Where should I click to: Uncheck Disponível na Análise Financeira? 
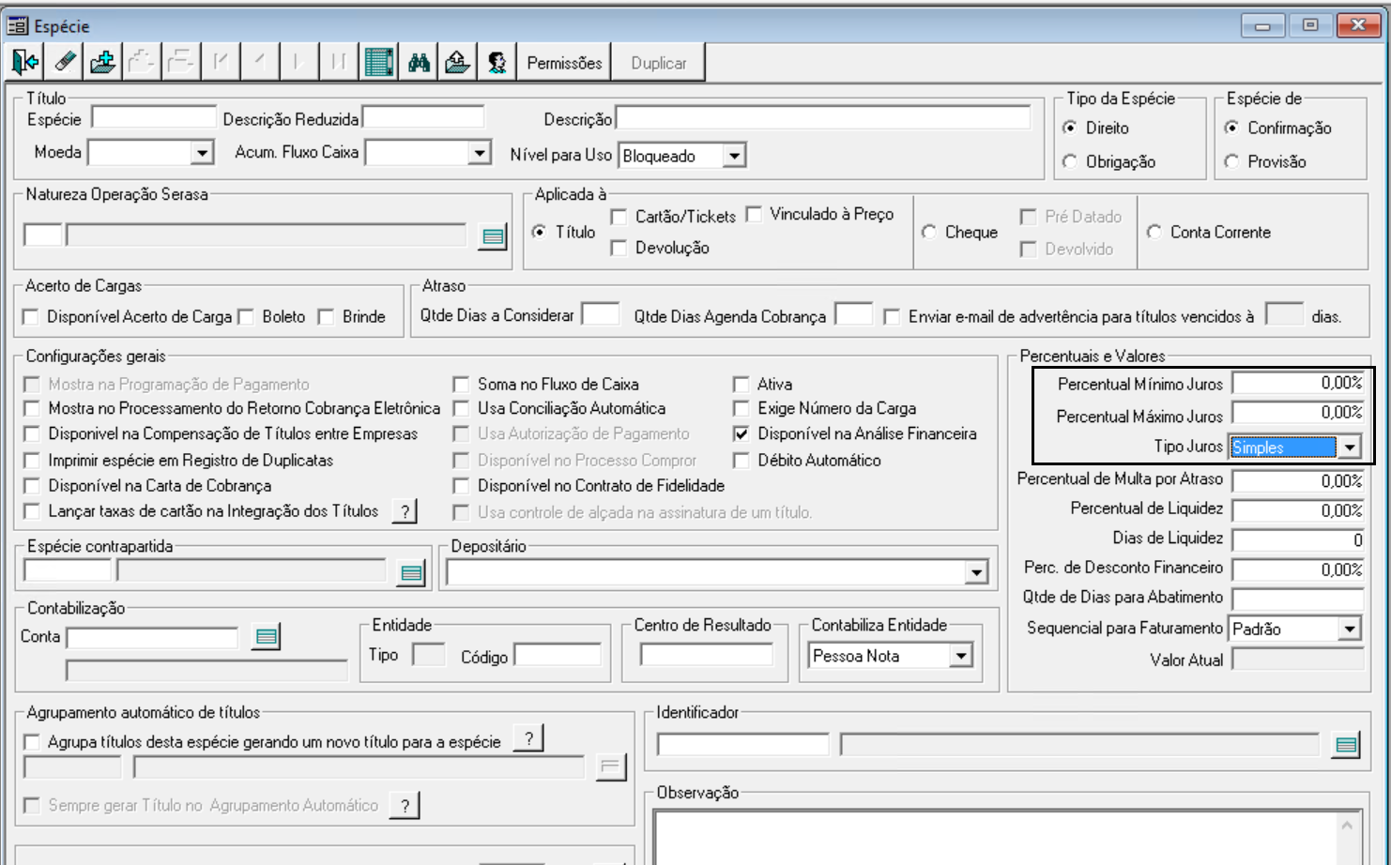click(741, 434)
